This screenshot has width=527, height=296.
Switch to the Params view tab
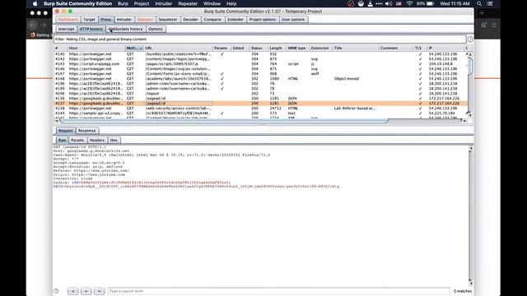77,140
